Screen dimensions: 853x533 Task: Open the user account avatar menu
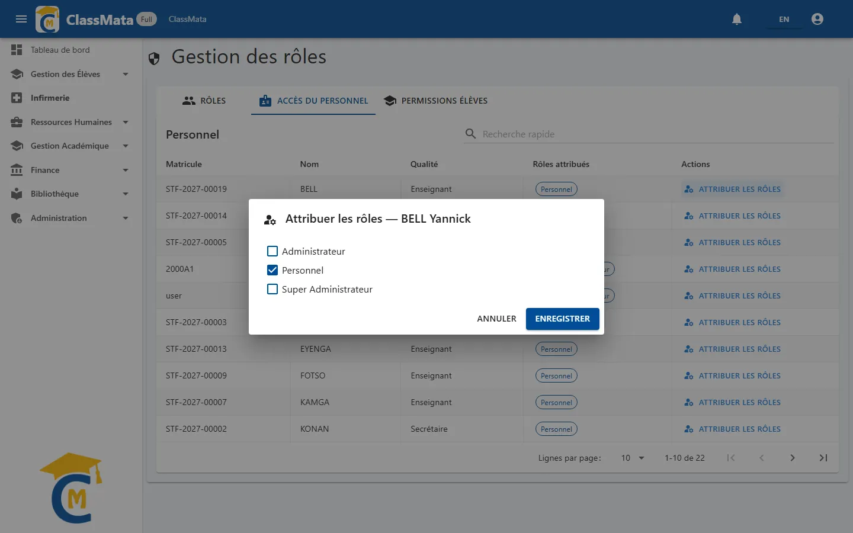coord(817,19)
